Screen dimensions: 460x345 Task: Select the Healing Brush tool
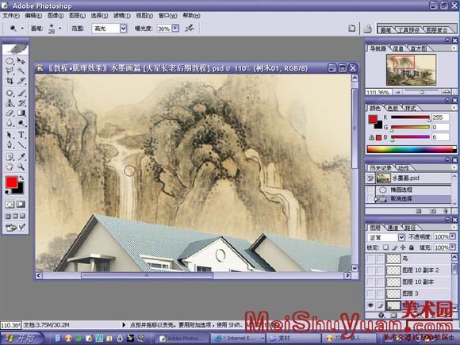(x=10, y=94)
